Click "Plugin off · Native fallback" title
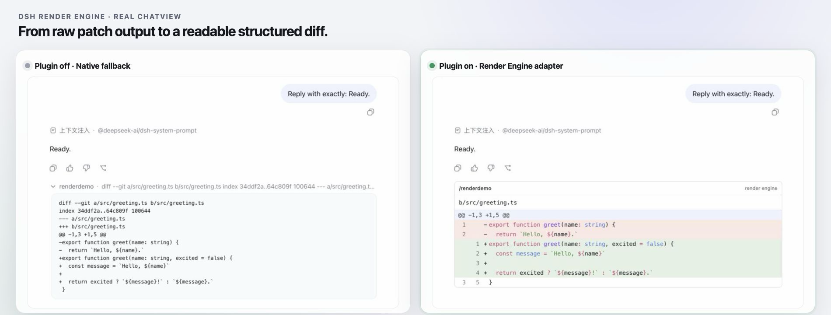The height and width of the screenshot is (315, 831). point(82,66)
